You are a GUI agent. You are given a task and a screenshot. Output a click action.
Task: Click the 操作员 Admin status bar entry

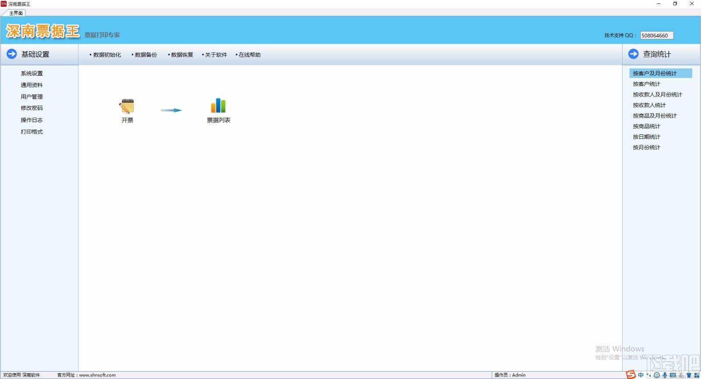[x=510, y=375]
